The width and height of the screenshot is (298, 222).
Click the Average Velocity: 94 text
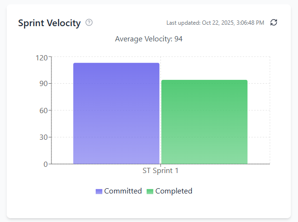(x=149, y=39)
